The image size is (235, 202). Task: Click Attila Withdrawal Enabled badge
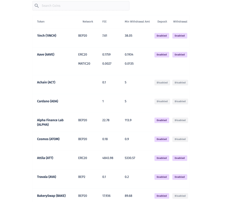click(x=180, y=158)
